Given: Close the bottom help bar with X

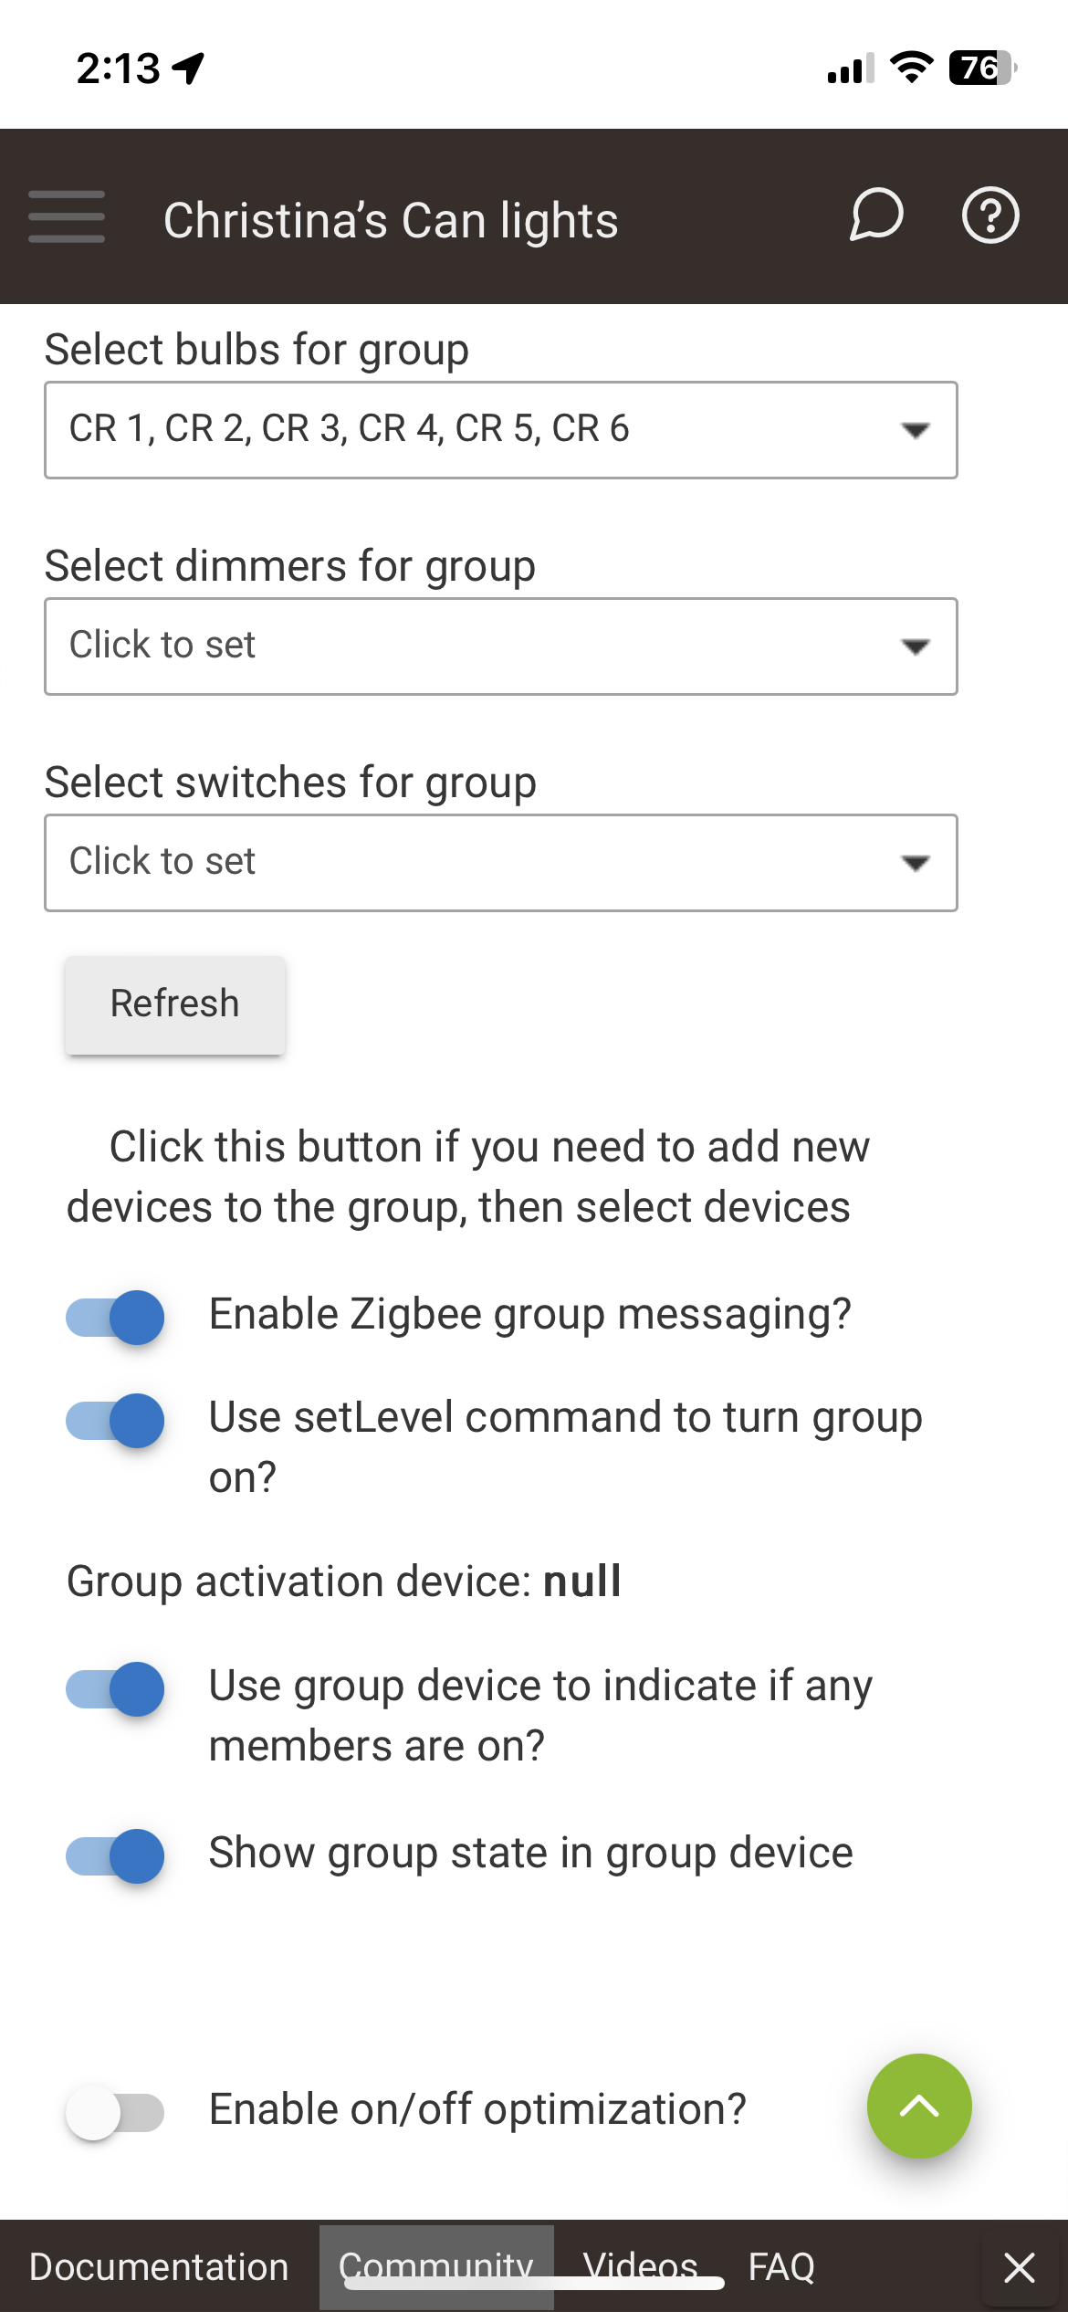Looking at the screenshot, I should coord(1019,2266).
